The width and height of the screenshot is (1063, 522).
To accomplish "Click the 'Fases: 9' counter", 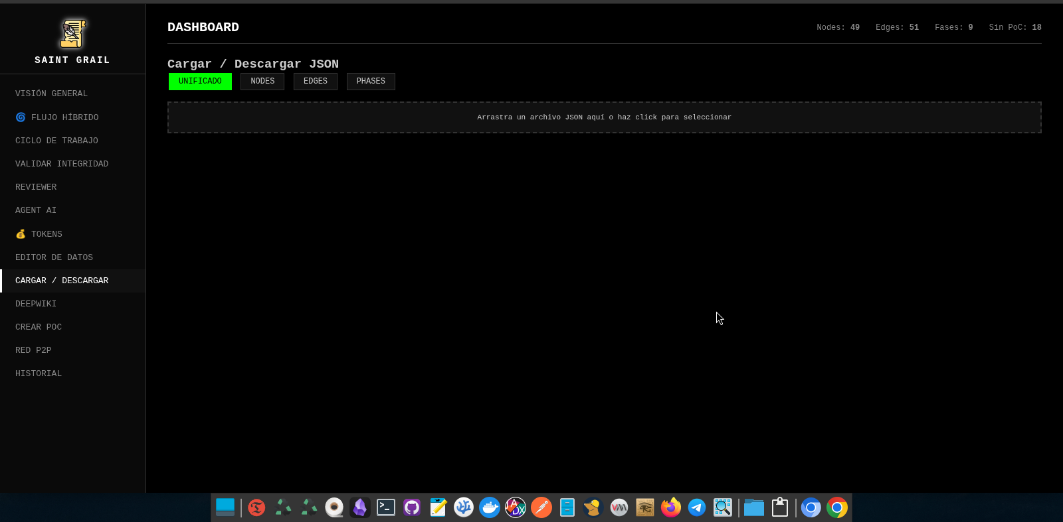I will point(953,27).
